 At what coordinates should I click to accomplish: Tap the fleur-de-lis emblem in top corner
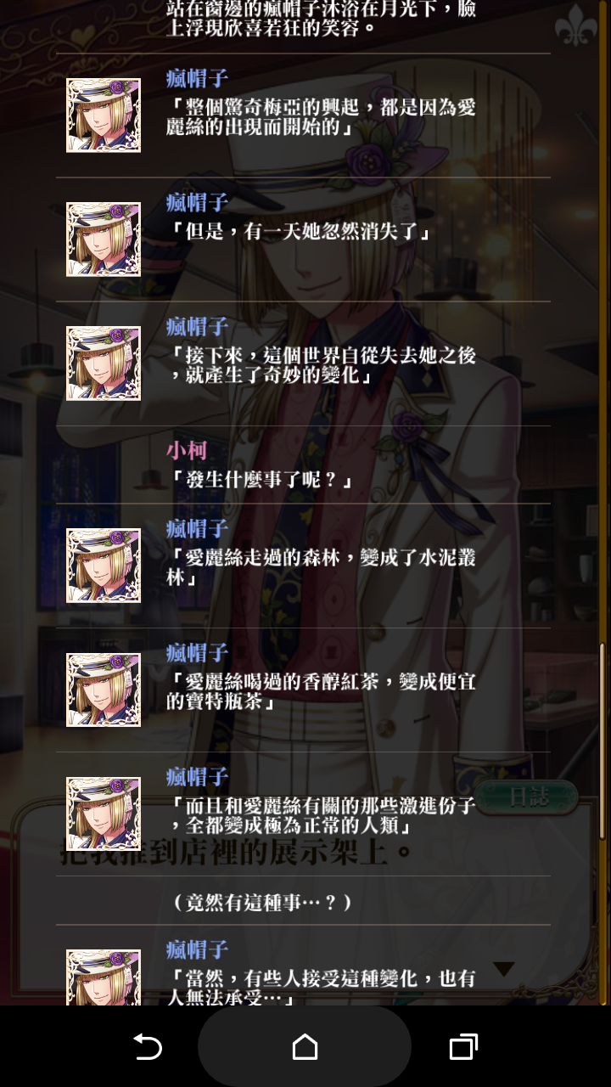pyautogui.click(x=576, y=25)
